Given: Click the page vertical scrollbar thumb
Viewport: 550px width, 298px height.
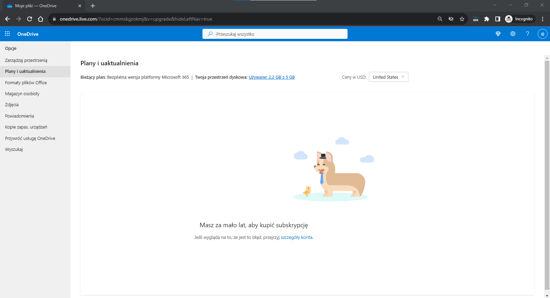Looking at the screenshot, I should click(x=547, y=175).
